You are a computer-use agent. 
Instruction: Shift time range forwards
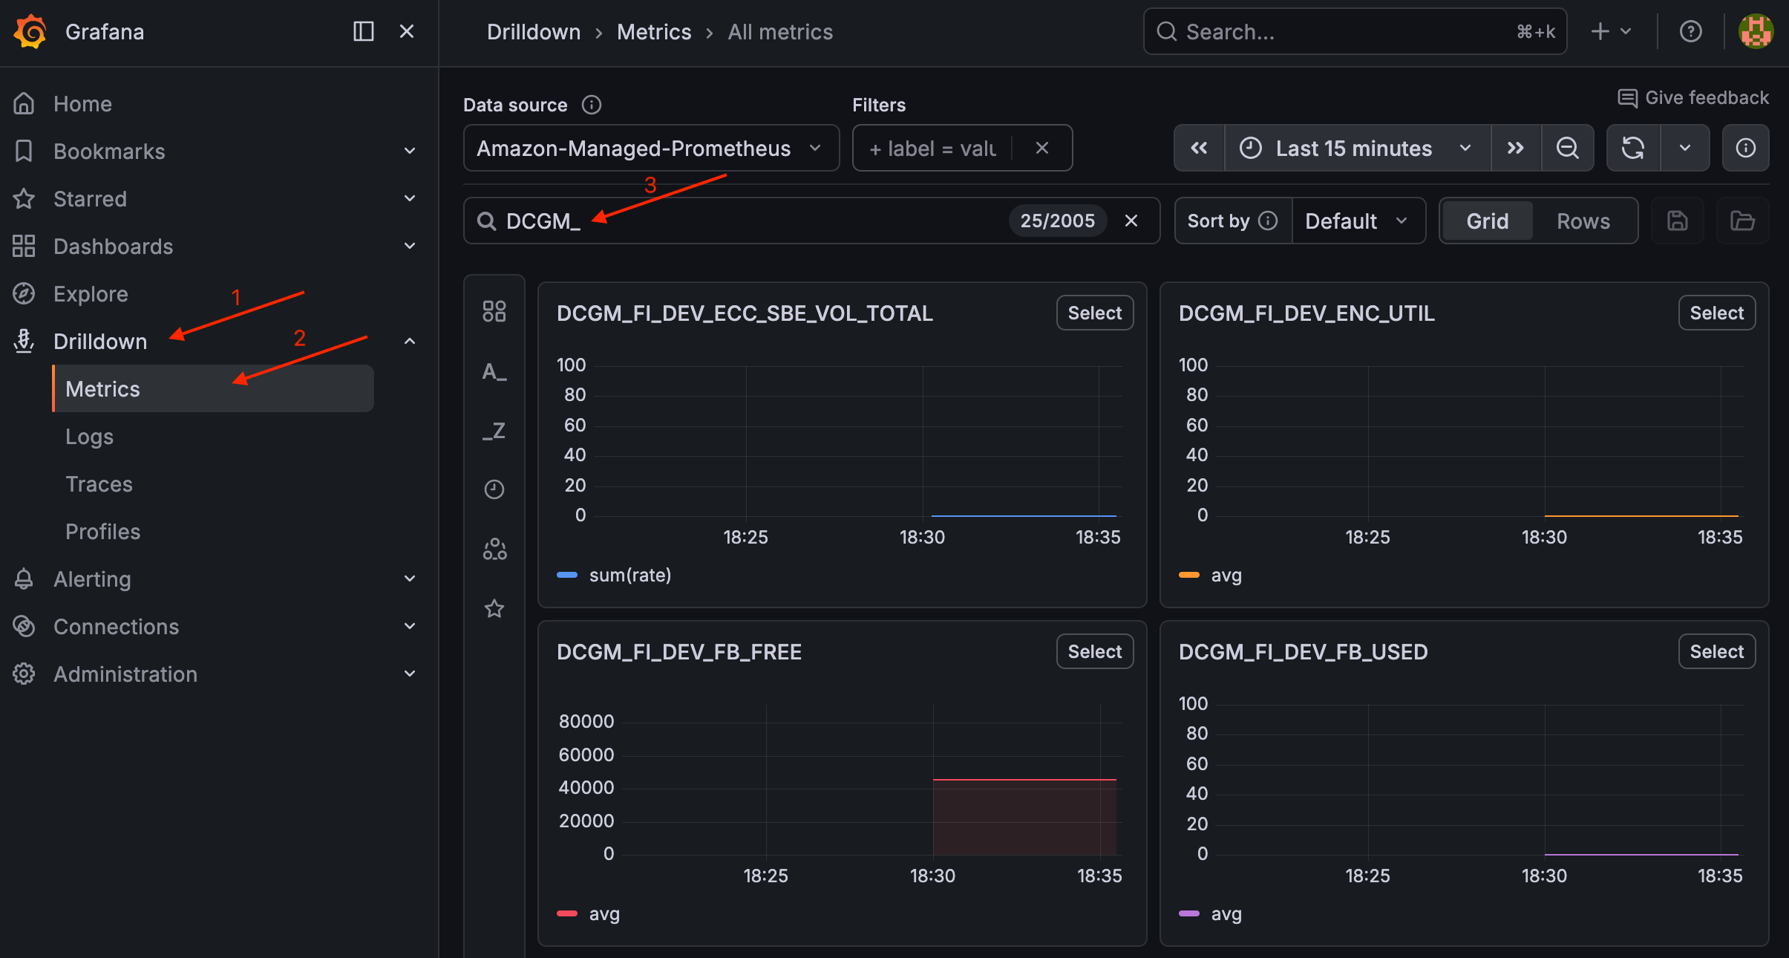[x=1516, y=148]
